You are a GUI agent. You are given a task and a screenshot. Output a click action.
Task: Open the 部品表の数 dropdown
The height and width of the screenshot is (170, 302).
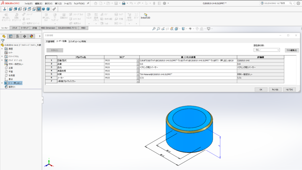click(x=266, y=50)
